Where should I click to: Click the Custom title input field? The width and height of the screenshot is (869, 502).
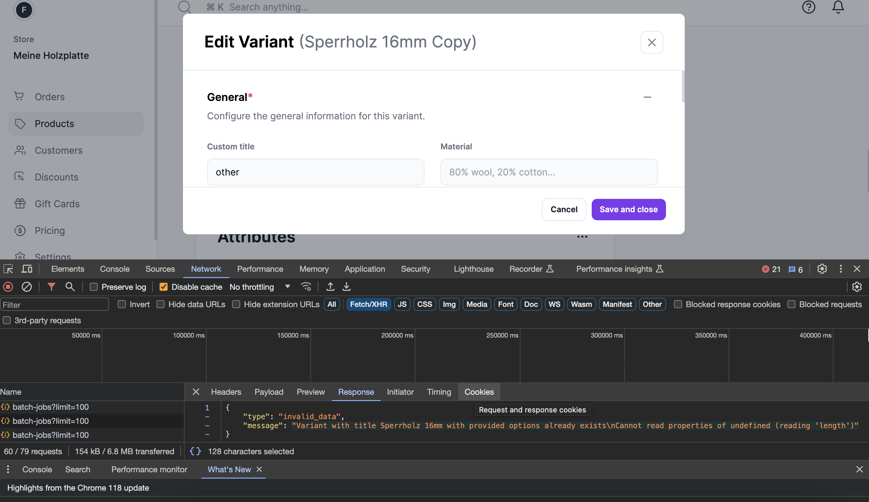[x=315, y=172]
